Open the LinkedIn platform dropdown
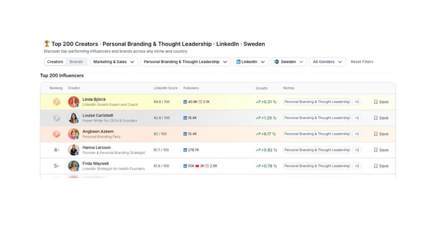This screenshot has height=225, width=428. click(251, 62)
